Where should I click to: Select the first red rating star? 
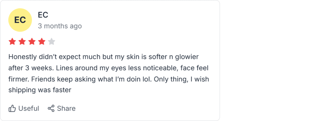(x=12, y=42)
